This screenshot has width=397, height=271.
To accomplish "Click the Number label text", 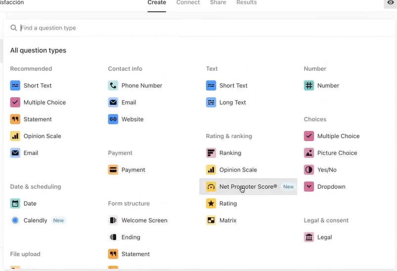I will coord(328,85).
